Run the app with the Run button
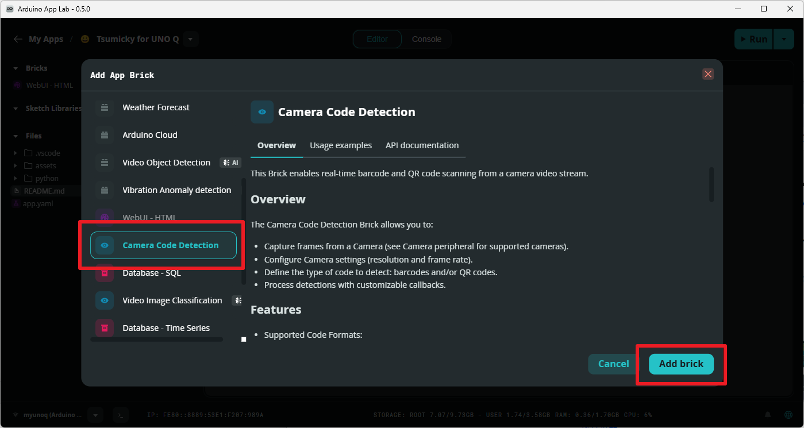The width and height of the screenshot is (804, 428). pos(754,39)
